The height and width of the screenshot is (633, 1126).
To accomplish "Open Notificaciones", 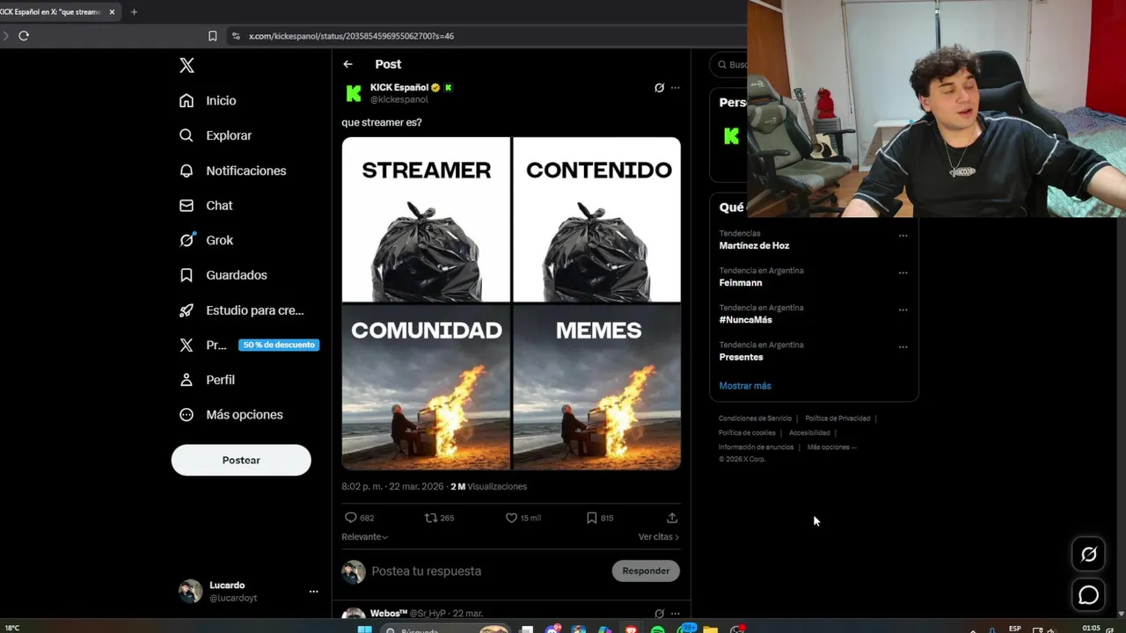I will (x=232, y=171).
